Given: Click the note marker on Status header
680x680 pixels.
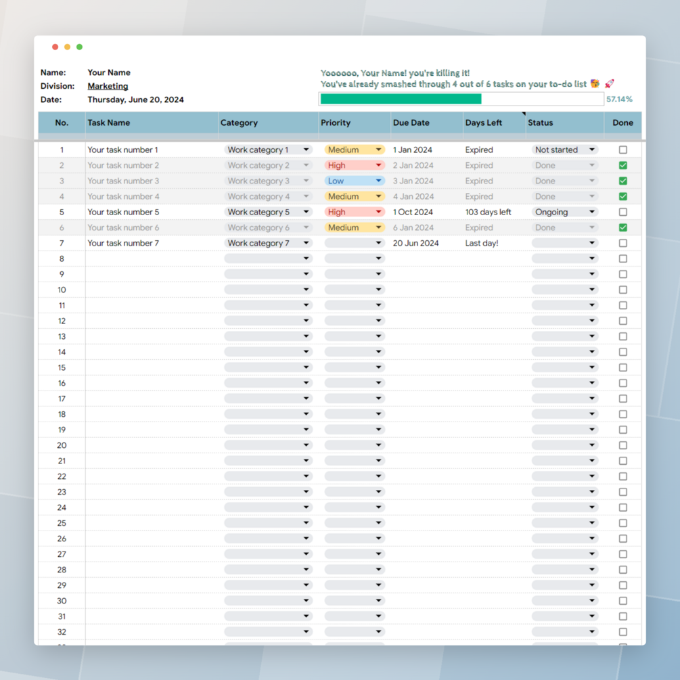Looking at the screenshot, I should tap(524, 114).
